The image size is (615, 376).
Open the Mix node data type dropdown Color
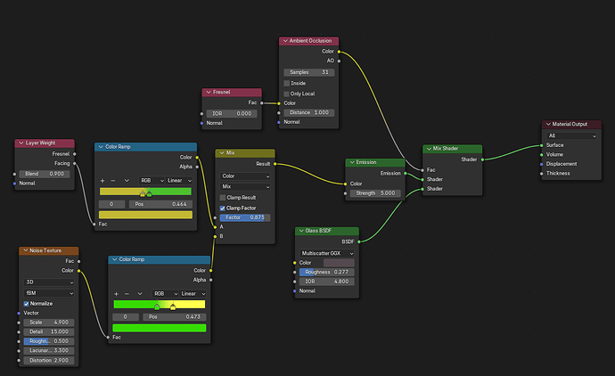point(245,176)
